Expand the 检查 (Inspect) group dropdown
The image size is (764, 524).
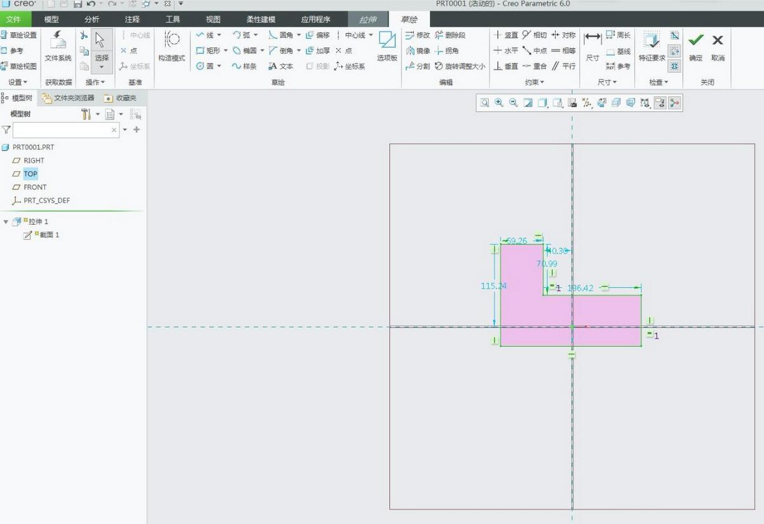(x=658, y=83)
